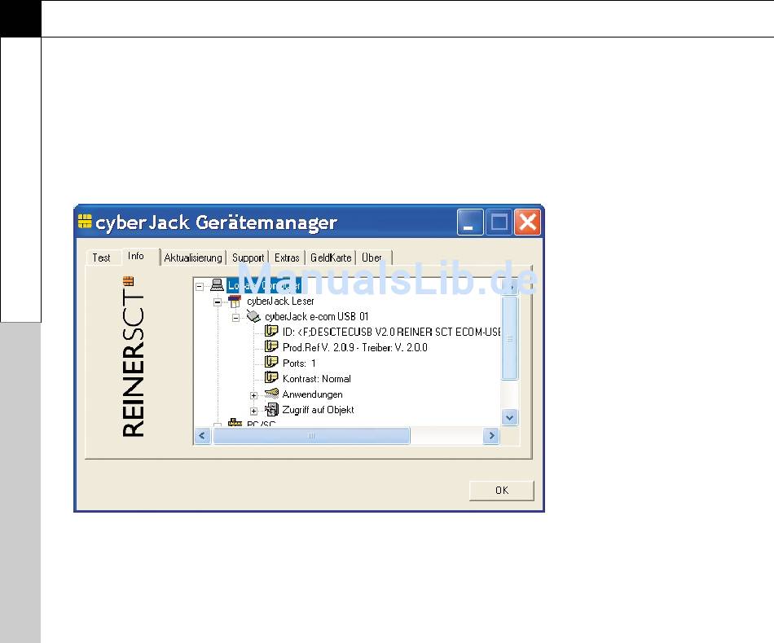Select the Info tab
Image resolution: width=774 pixels, height=643 pixels.
click(136, 256)
